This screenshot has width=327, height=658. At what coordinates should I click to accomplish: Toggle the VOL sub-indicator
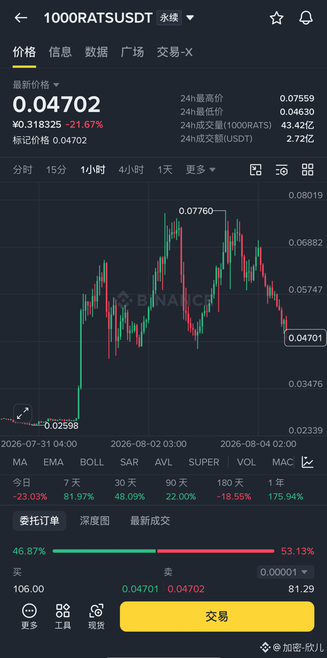click(x=246, y=462)
